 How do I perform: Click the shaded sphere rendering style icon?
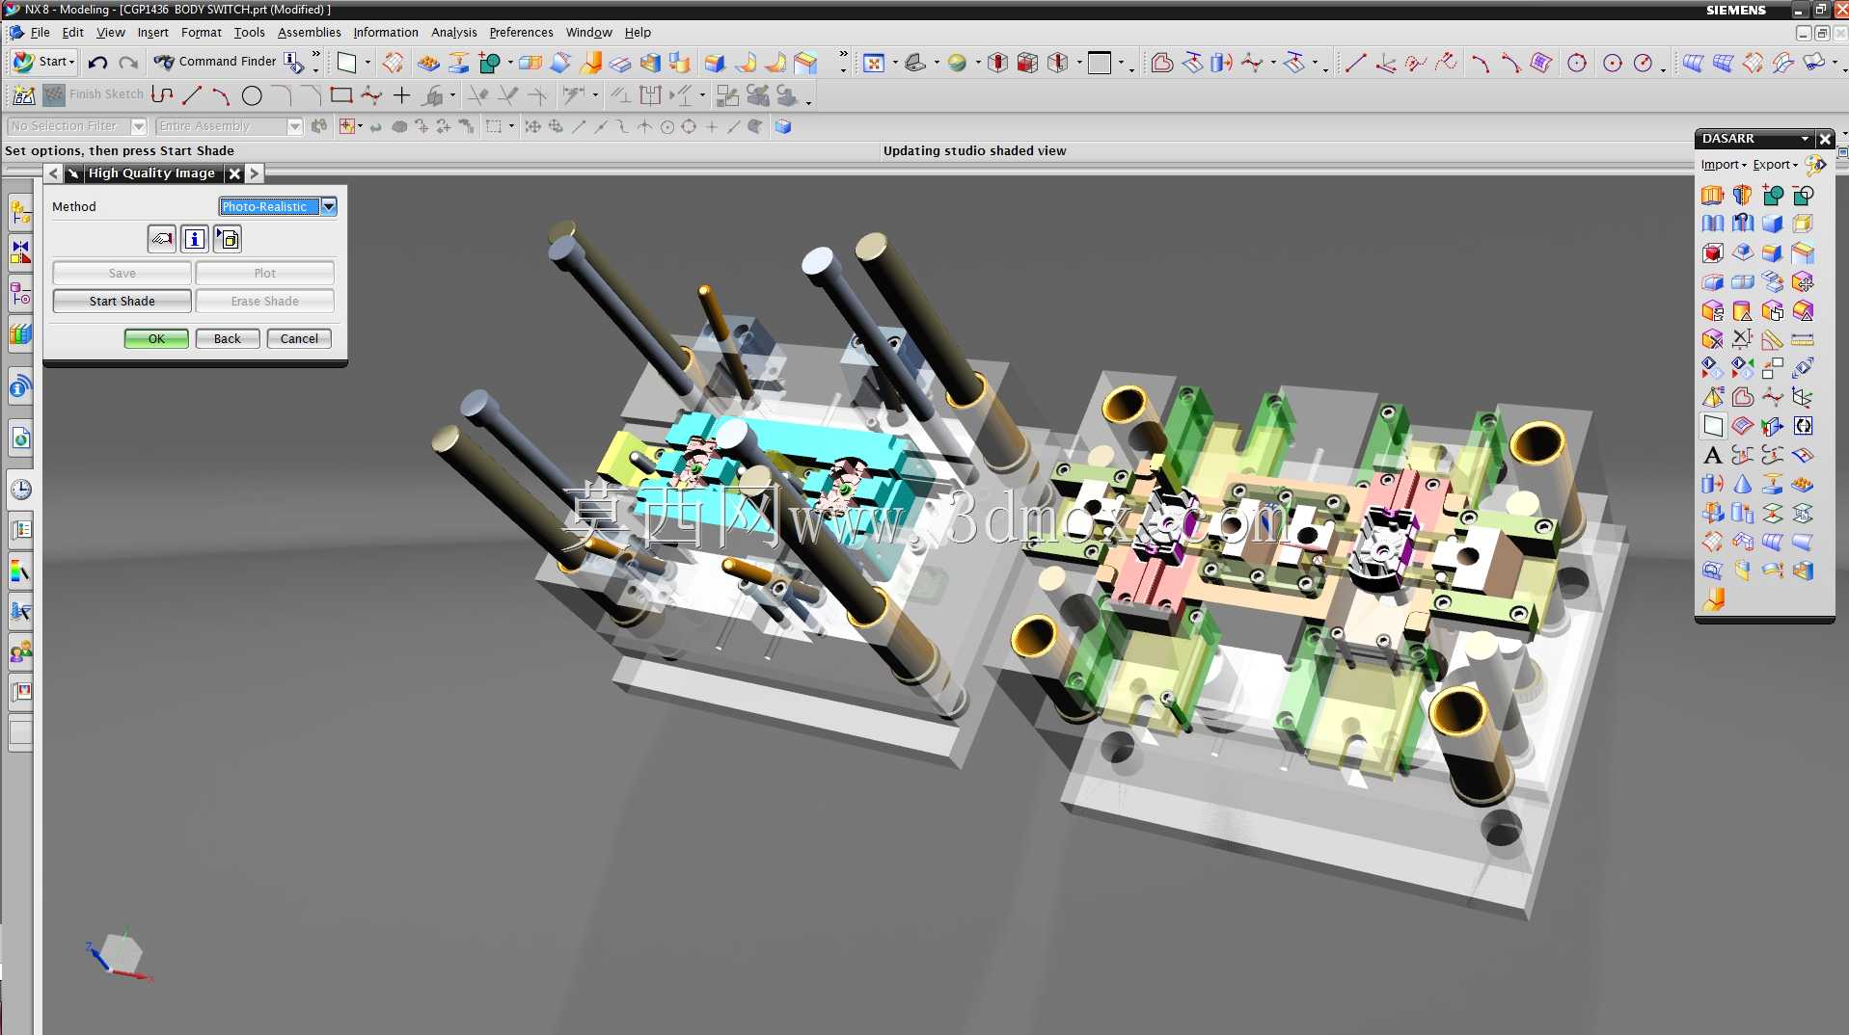click(957, 63)
